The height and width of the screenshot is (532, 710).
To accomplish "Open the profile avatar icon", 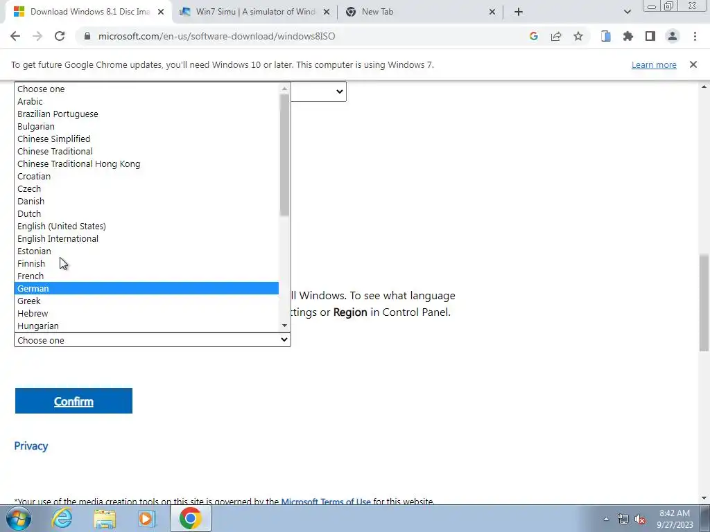I will coord(673,36).
